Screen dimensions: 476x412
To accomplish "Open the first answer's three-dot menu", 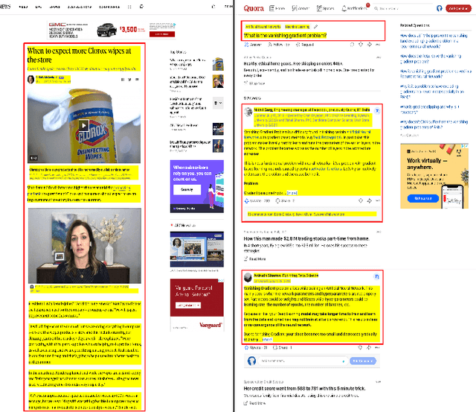I will (x=378, y=200).
